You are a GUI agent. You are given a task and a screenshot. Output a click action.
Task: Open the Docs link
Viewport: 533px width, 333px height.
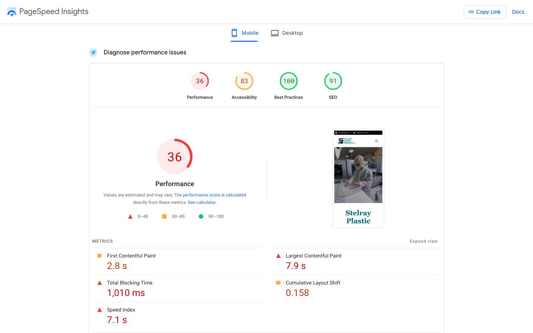click(x=518, y=12)
